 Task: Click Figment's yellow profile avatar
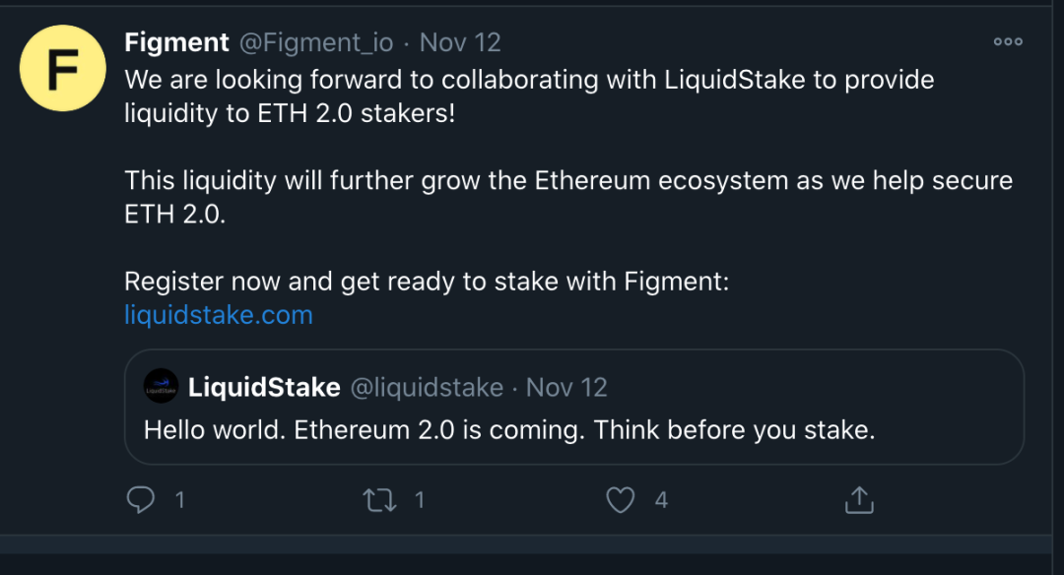[x=62, y=69]
